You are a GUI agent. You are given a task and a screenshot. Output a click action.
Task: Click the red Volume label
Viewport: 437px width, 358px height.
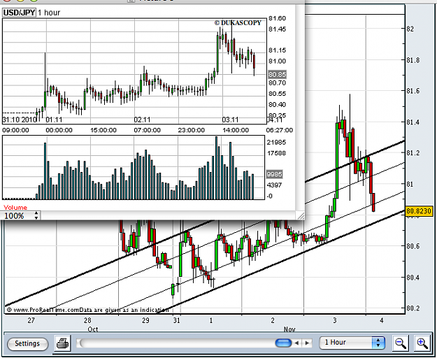15,207
